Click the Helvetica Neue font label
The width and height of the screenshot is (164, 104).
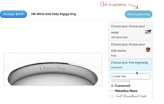click(x=126, y=91)
